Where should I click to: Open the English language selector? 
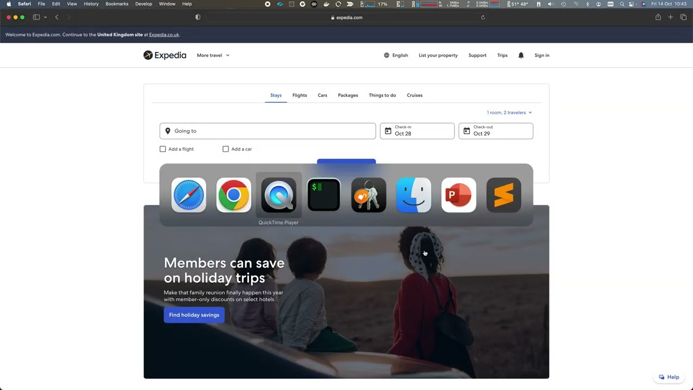[396, 55]
